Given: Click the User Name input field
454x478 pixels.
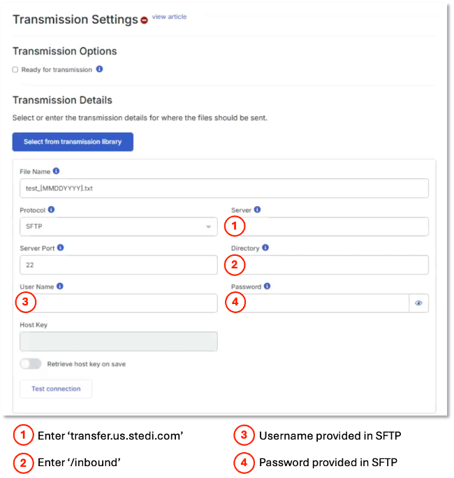Looking at the screenshot, I should [x=119, y=303].
